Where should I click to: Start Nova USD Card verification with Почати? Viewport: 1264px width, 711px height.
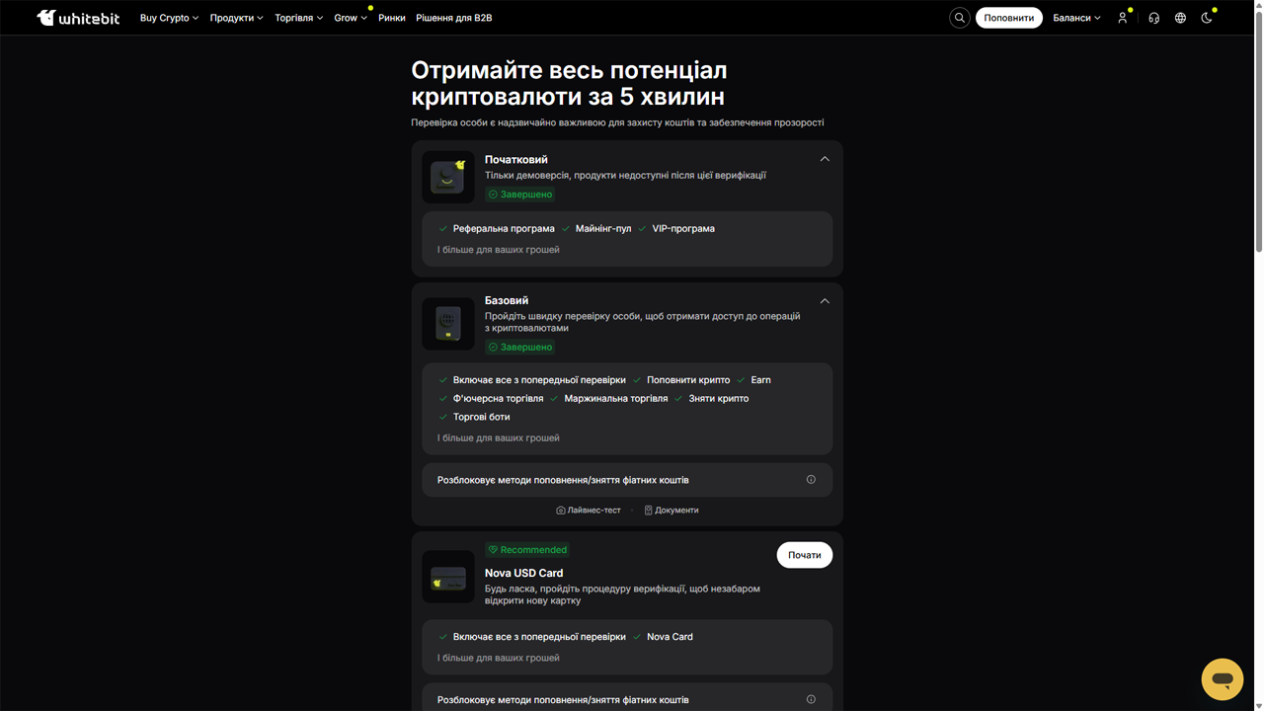(x=805, y=555)
